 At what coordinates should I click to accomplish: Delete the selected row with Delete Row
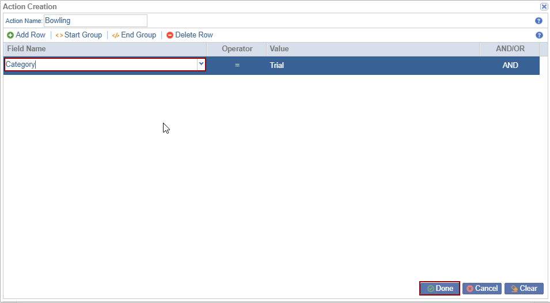[190, 35]
